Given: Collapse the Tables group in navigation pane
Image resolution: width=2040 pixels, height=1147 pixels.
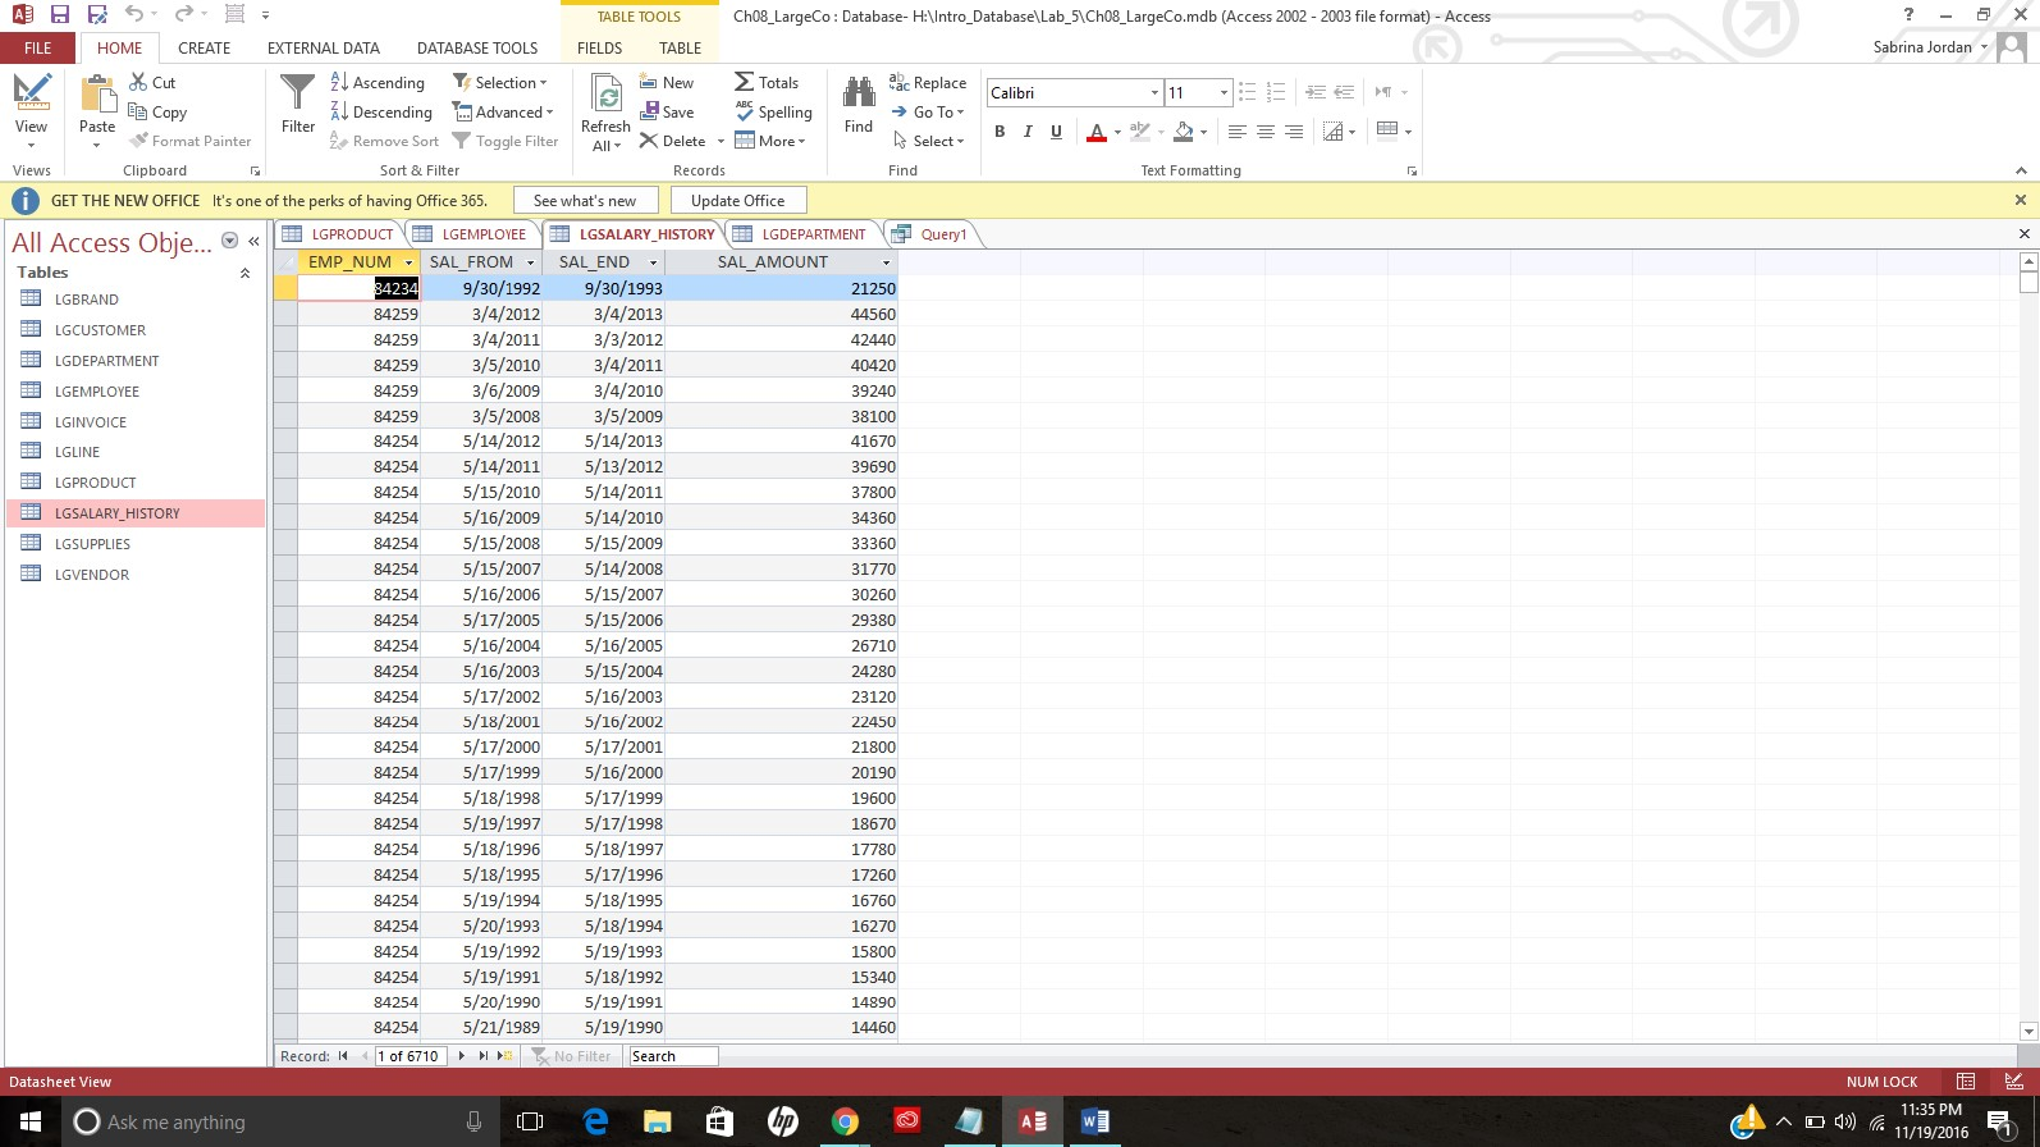Looking at the screenshot, I should click(245, 273).
